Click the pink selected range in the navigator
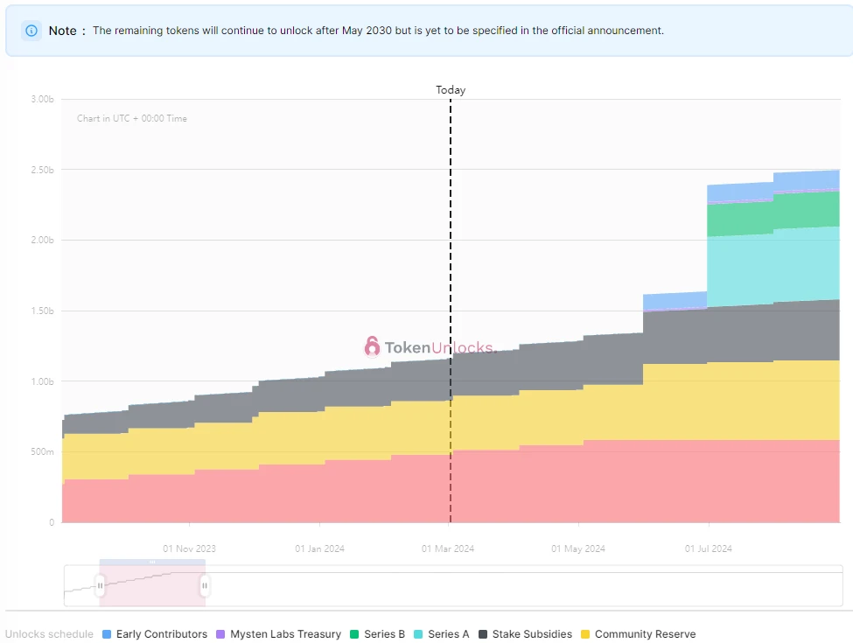 pyautogui.click(x=152, y=591)
